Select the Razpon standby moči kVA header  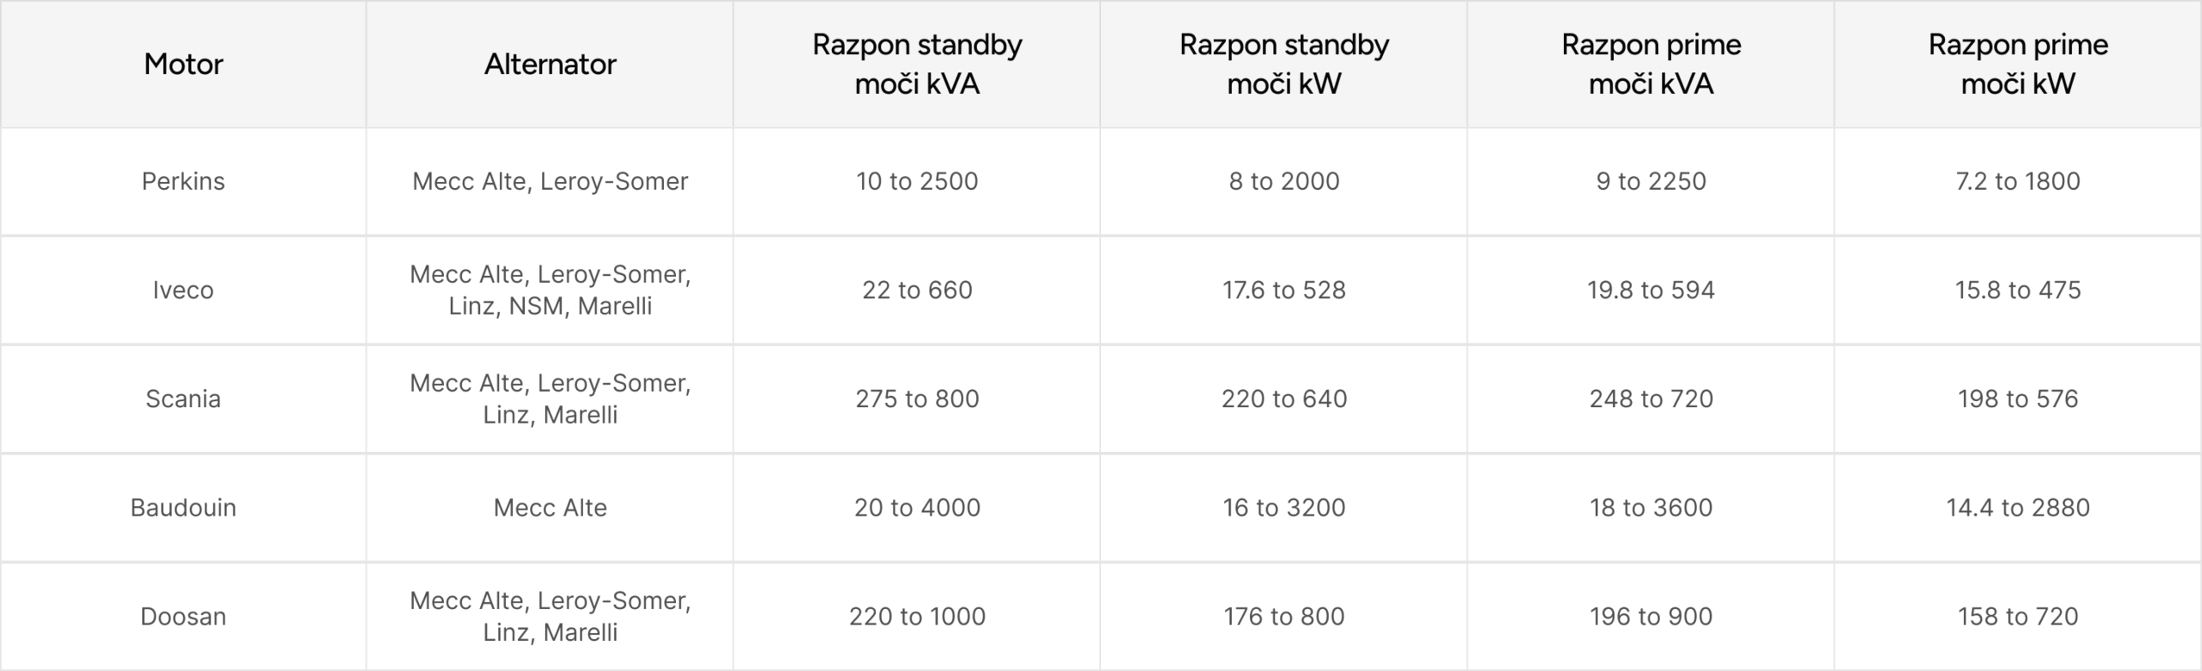tap(917, 64)
